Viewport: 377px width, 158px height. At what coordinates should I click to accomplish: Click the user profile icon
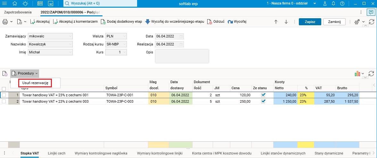(325, 4)
